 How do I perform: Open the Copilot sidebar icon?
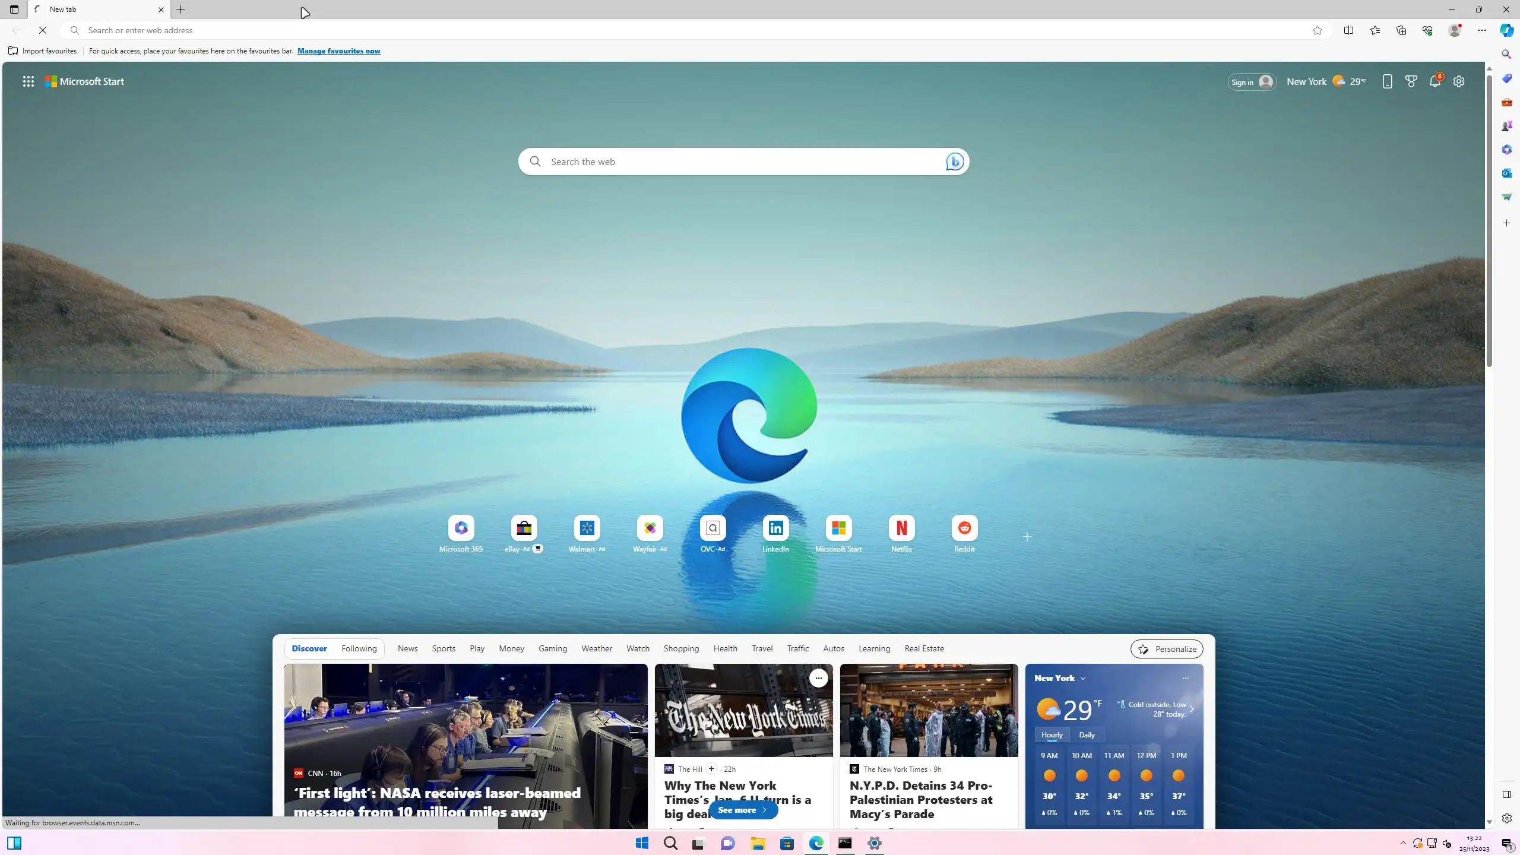(x=1506, y=30)
